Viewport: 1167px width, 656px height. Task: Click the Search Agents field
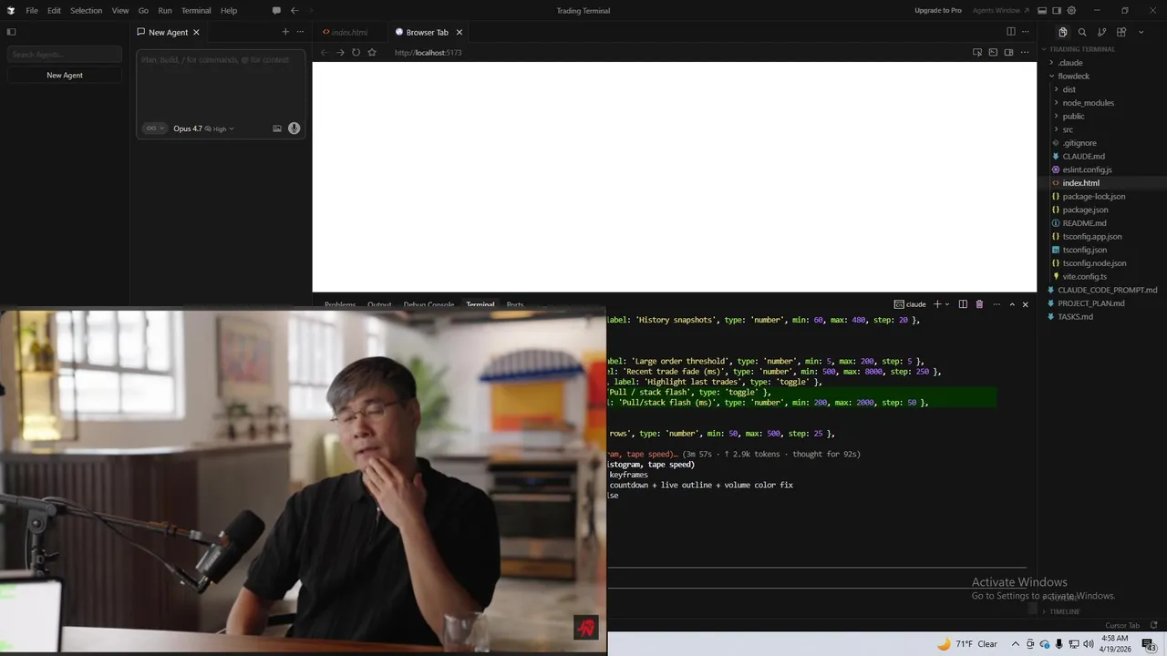click(65, 55)
